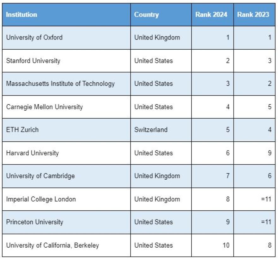Viewport: 278px width, 259px height.
Task: Click the University of Cambridge cell
Action: (40, 176)
